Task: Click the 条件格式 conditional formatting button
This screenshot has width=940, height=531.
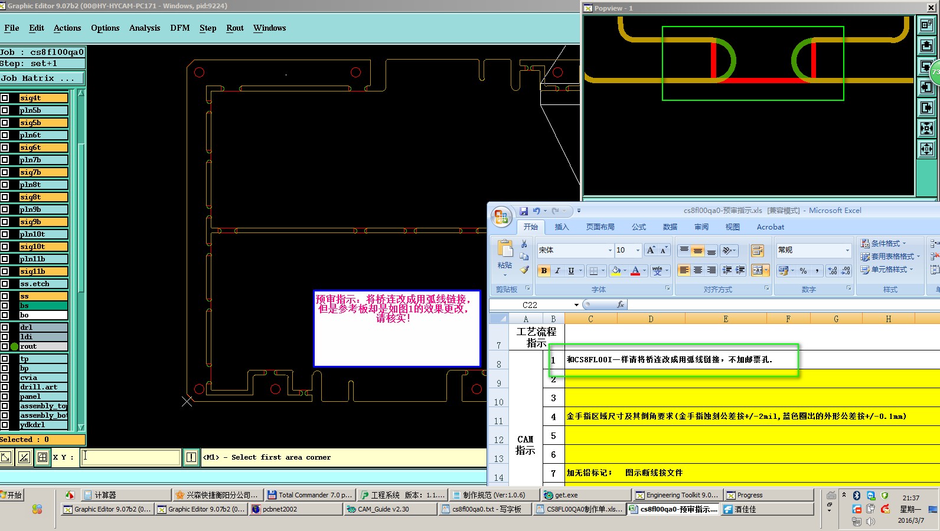Action: (884, 243)
